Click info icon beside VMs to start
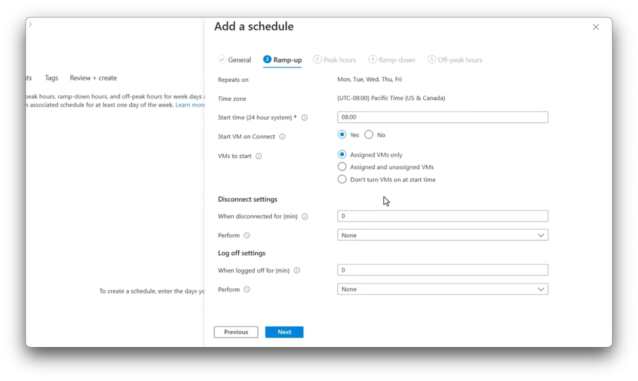The height and width of the screenshot is (381, 638). 259,156
